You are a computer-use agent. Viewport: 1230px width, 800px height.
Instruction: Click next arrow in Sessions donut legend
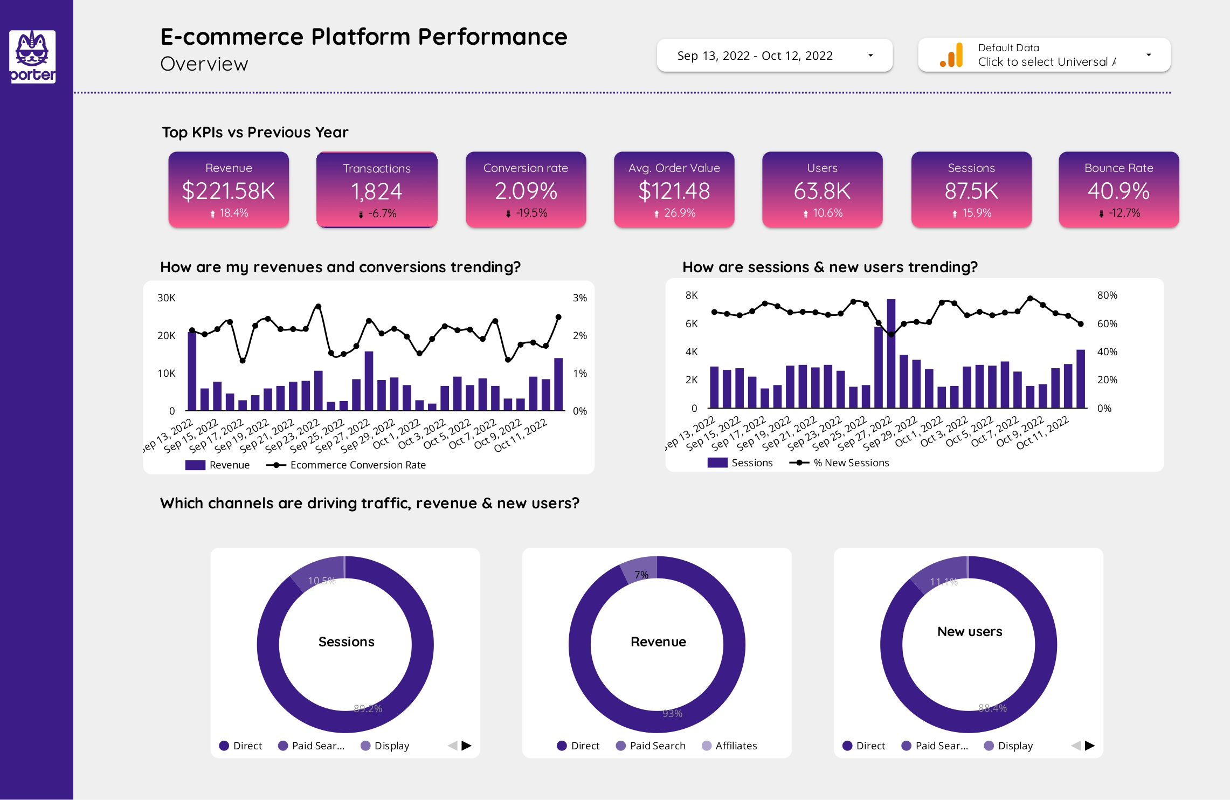pos(467,746)
